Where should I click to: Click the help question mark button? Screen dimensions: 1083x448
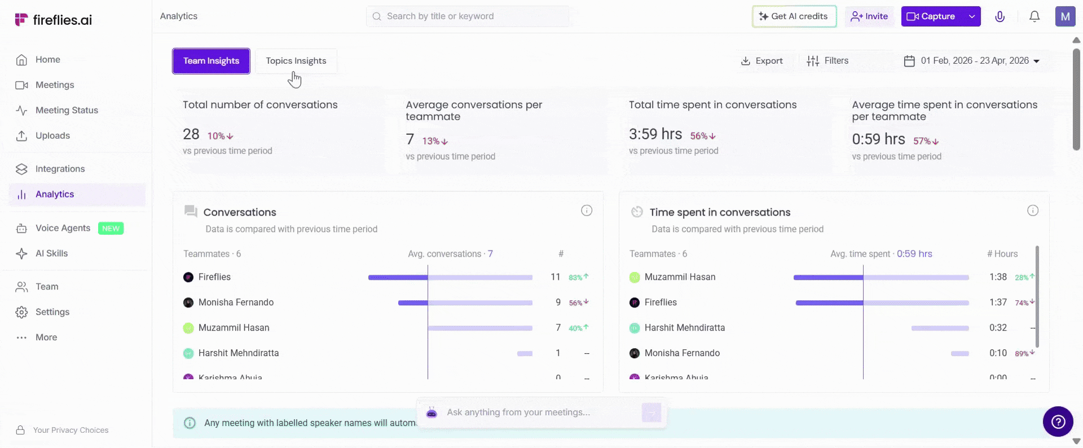(1058, 421)
